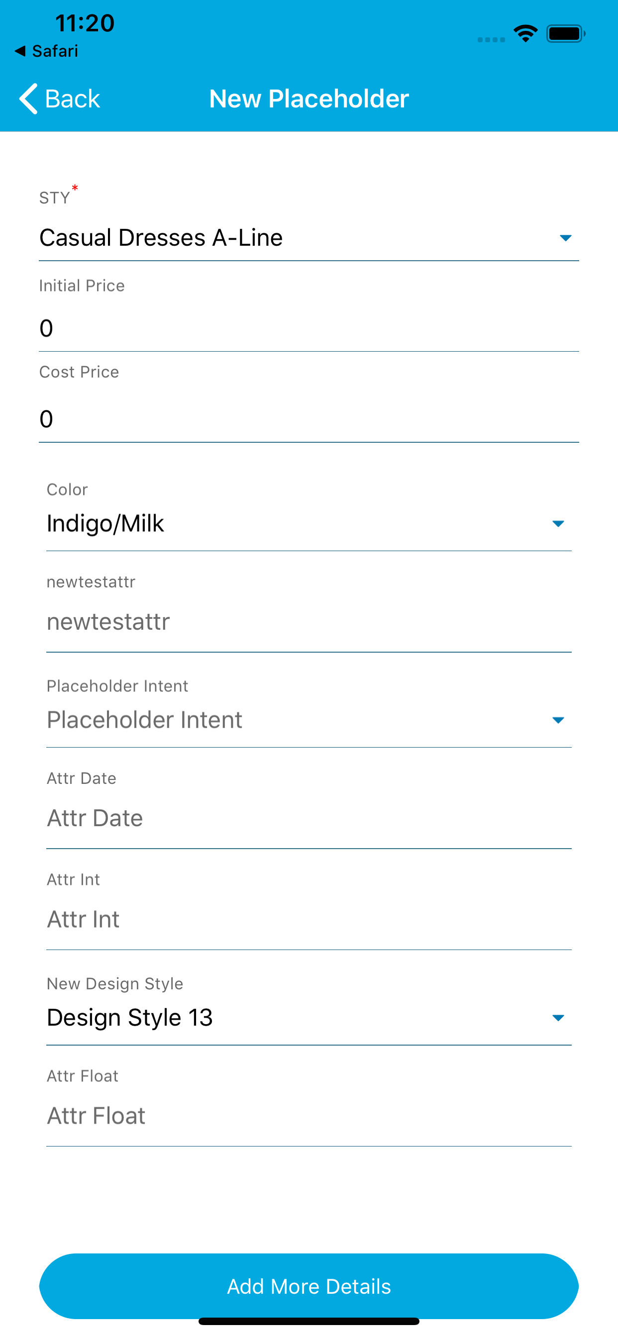Screen dimensions: 618x1337
Task: Focus the Cost Price input field
Action: point(309,419)
